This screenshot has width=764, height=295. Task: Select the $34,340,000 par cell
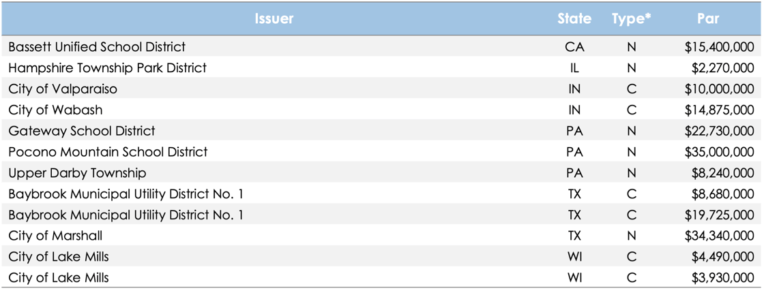720,236
